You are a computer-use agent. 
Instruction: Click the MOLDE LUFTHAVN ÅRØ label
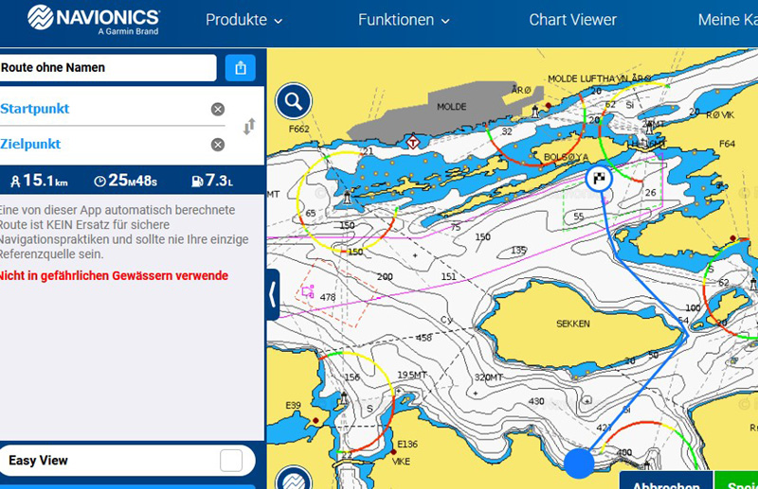(x=599, y=79)
